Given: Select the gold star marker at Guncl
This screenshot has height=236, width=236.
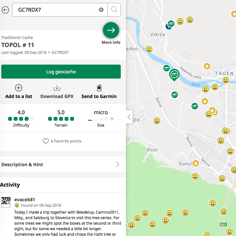Looking at the screenshot, I should [196, 164].
